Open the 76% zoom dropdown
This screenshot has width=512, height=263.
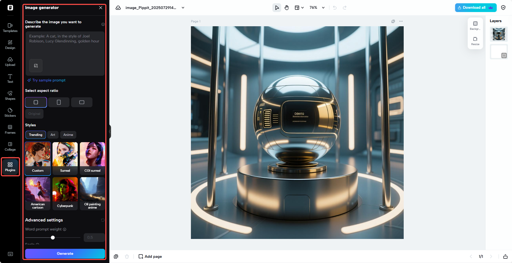[317, 8]
